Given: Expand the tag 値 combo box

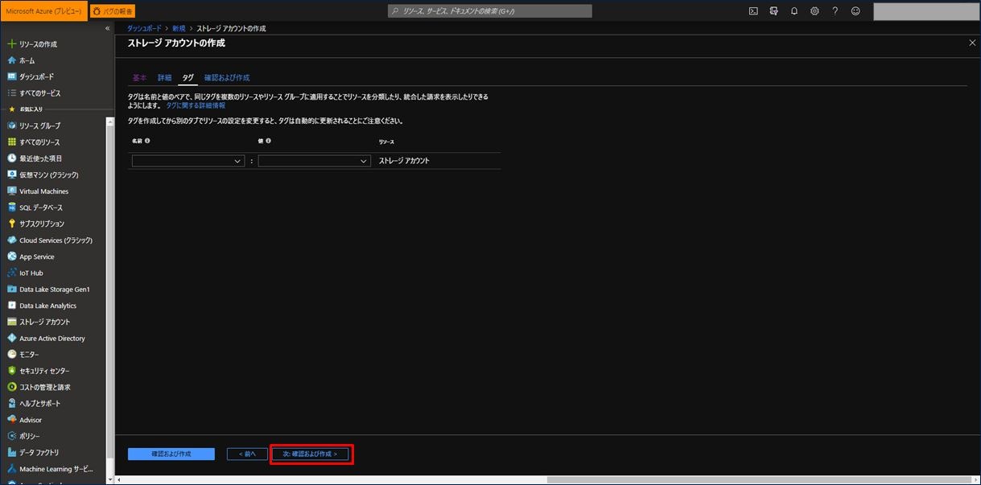Looking at the screenshot, I should [315, 161].
